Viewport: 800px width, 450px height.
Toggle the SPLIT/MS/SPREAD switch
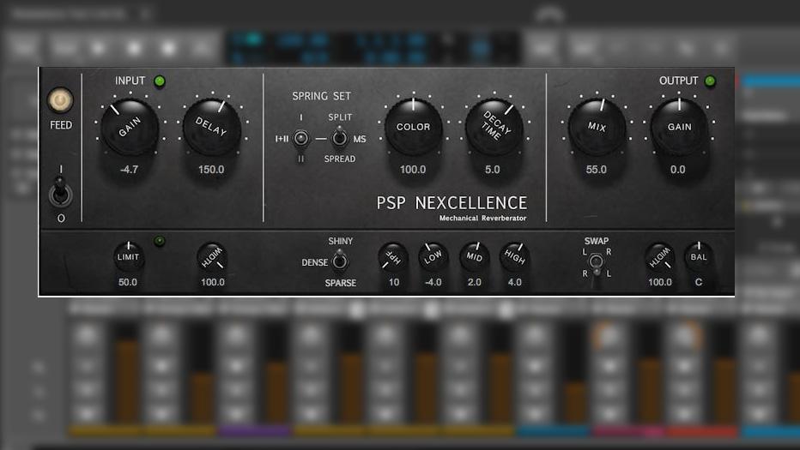pyautogui.click(x=340, y=138)
